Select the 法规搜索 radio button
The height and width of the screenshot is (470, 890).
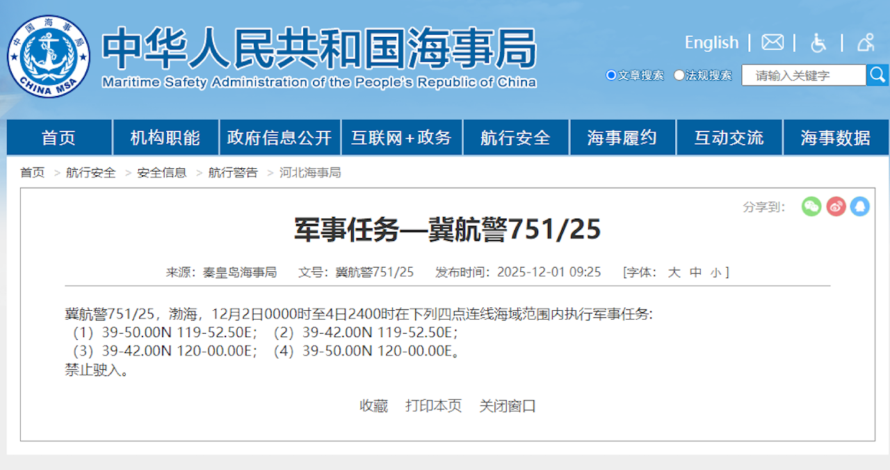click(679, 75)
